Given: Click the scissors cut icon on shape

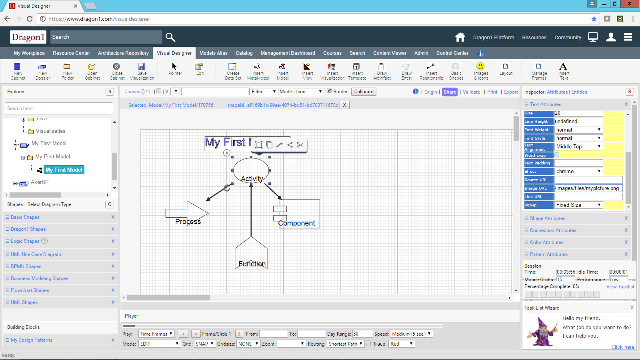Looking at the screenshot, I should [x=300, y=145].
